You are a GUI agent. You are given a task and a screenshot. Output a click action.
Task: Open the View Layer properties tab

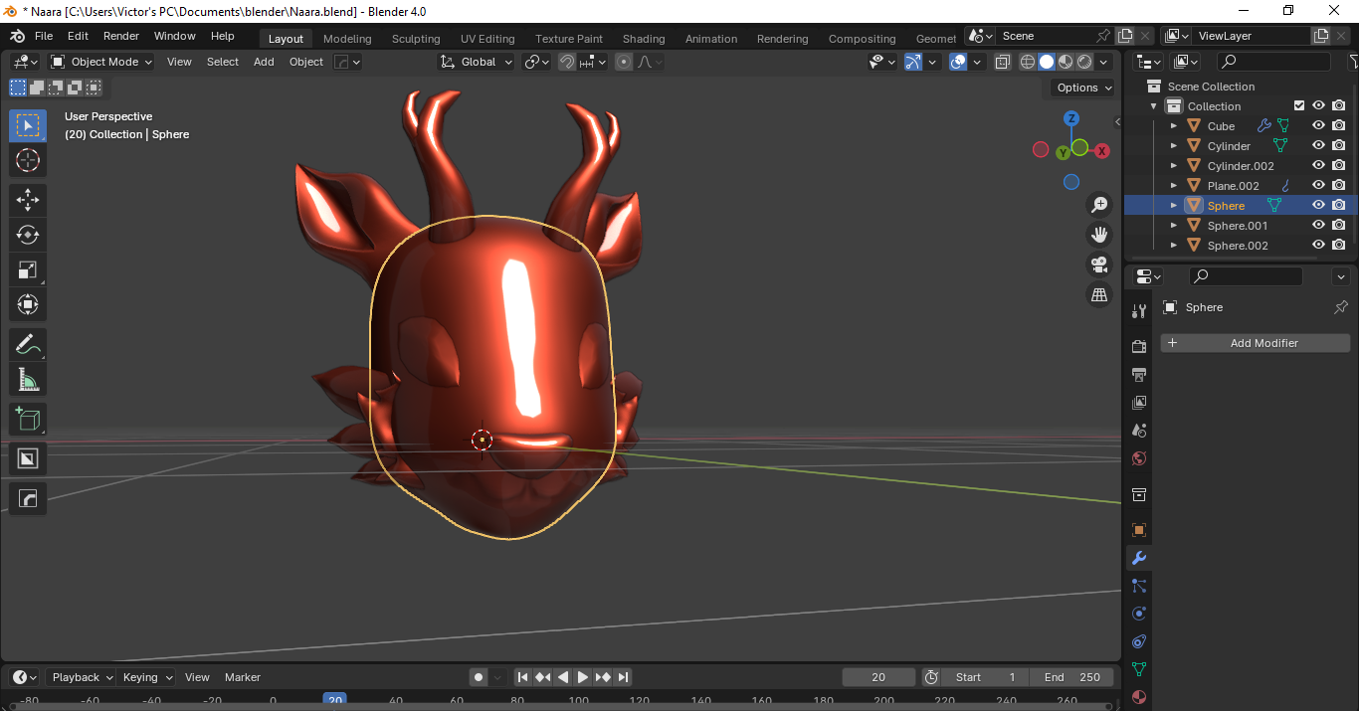coord(1139,402)
